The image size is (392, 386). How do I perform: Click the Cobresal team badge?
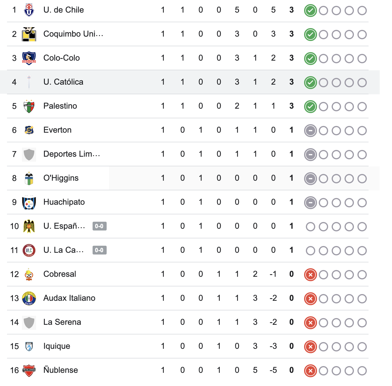click(x=29, y=274)
